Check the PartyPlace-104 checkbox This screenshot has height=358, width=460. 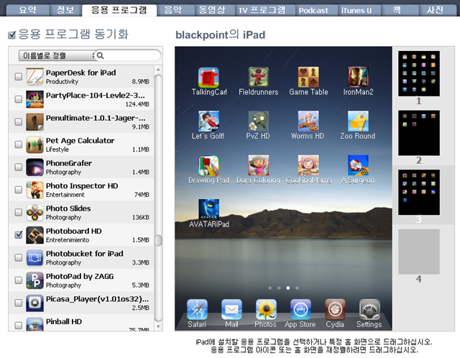[x=18, y=99]
